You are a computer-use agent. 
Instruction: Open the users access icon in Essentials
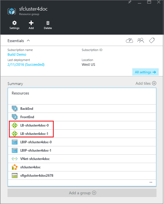point(141,40)
